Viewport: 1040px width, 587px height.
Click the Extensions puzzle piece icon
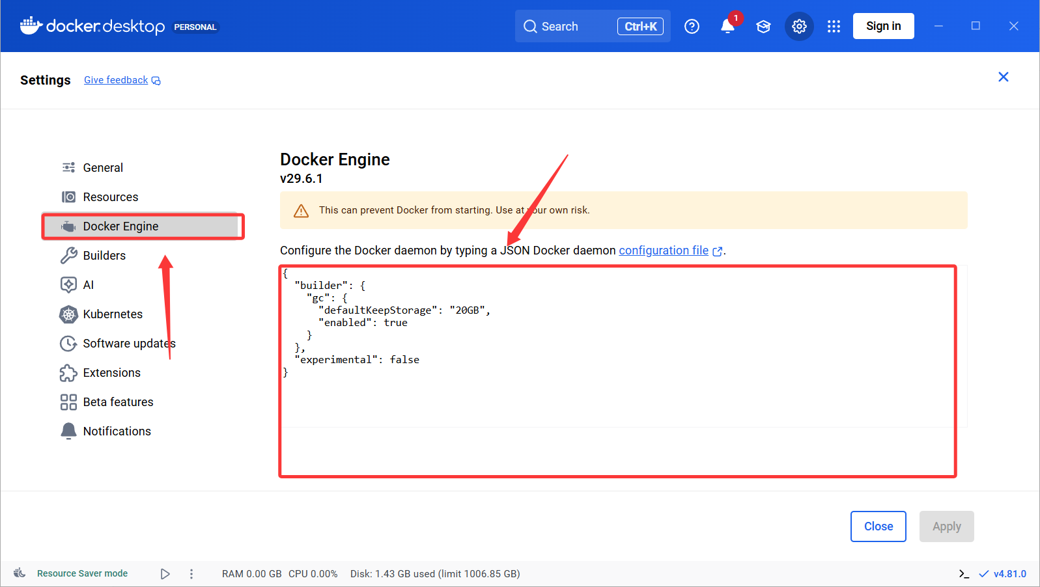[x=68, y=373]
